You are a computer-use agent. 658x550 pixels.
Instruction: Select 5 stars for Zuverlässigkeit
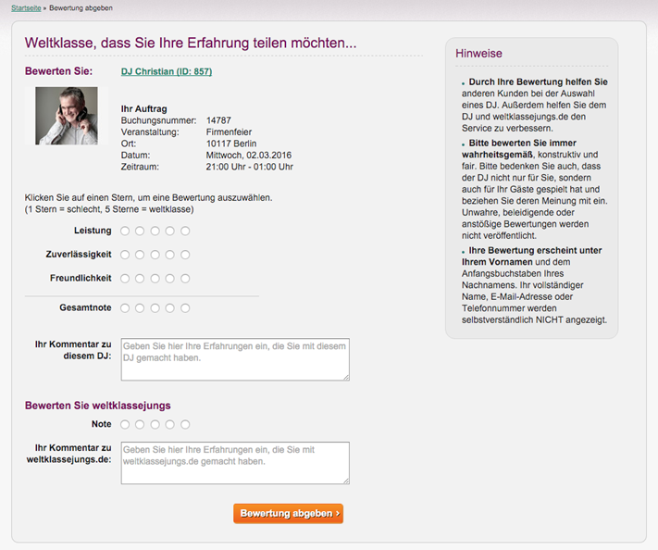(185, 255)
